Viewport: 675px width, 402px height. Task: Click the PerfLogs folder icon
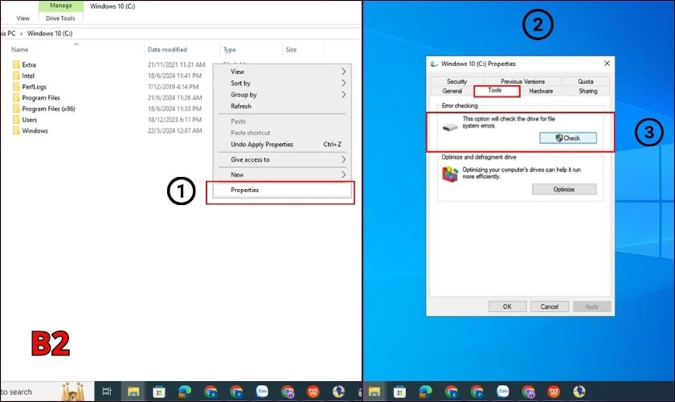[16, 87]
